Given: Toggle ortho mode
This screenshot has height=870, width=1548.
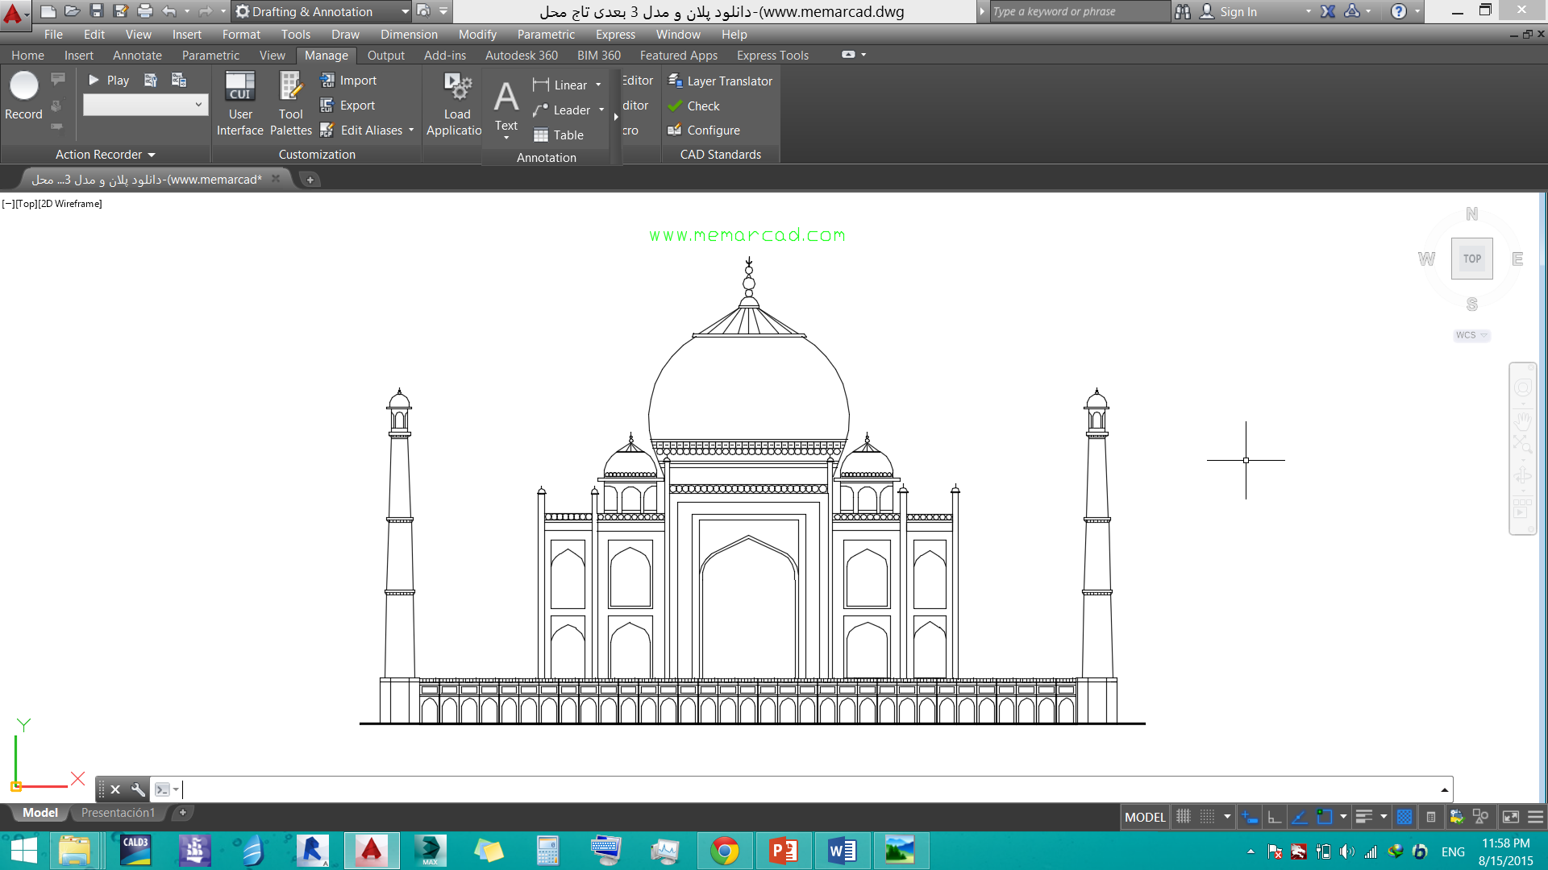Looking at the screenshot, I should [1274, 817].
